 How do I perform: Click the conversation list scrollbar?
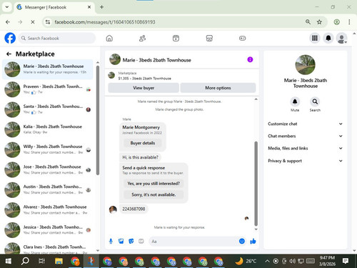(98, 120)
